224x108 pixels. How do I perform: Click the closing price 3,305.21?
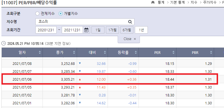click(x=68, y=80)
